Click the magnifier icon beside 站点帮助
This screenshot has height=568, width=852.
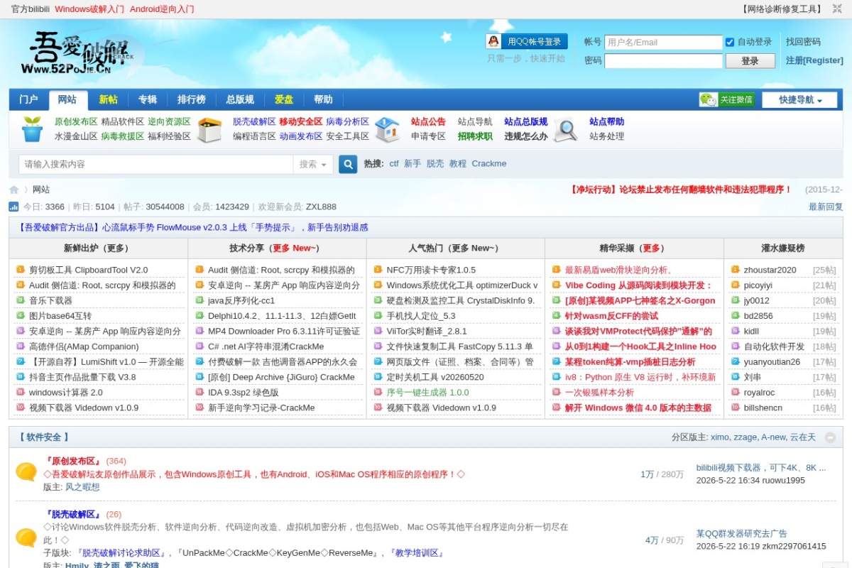tap(565, 129)
